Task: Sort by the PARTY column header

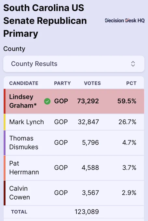Action: [x=62, y=83]
